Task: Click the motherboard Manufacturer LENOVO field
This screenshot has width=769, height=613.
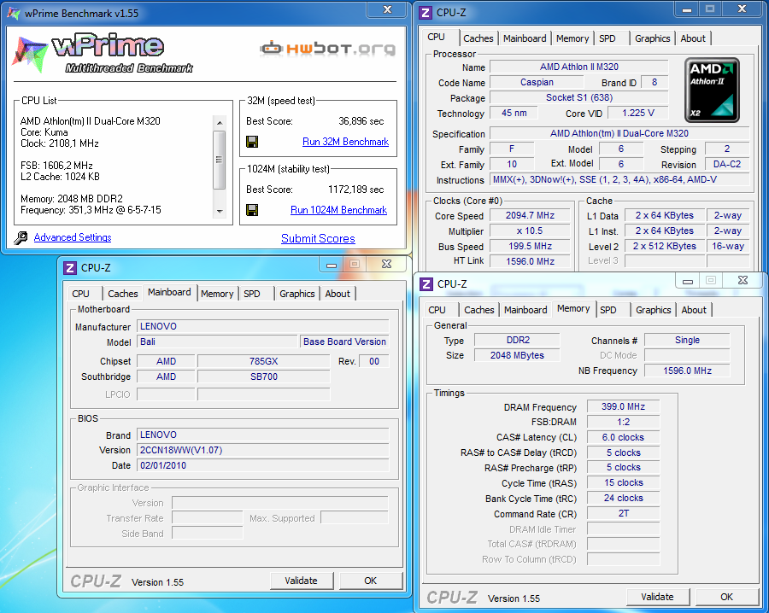Action: (263, 326)
